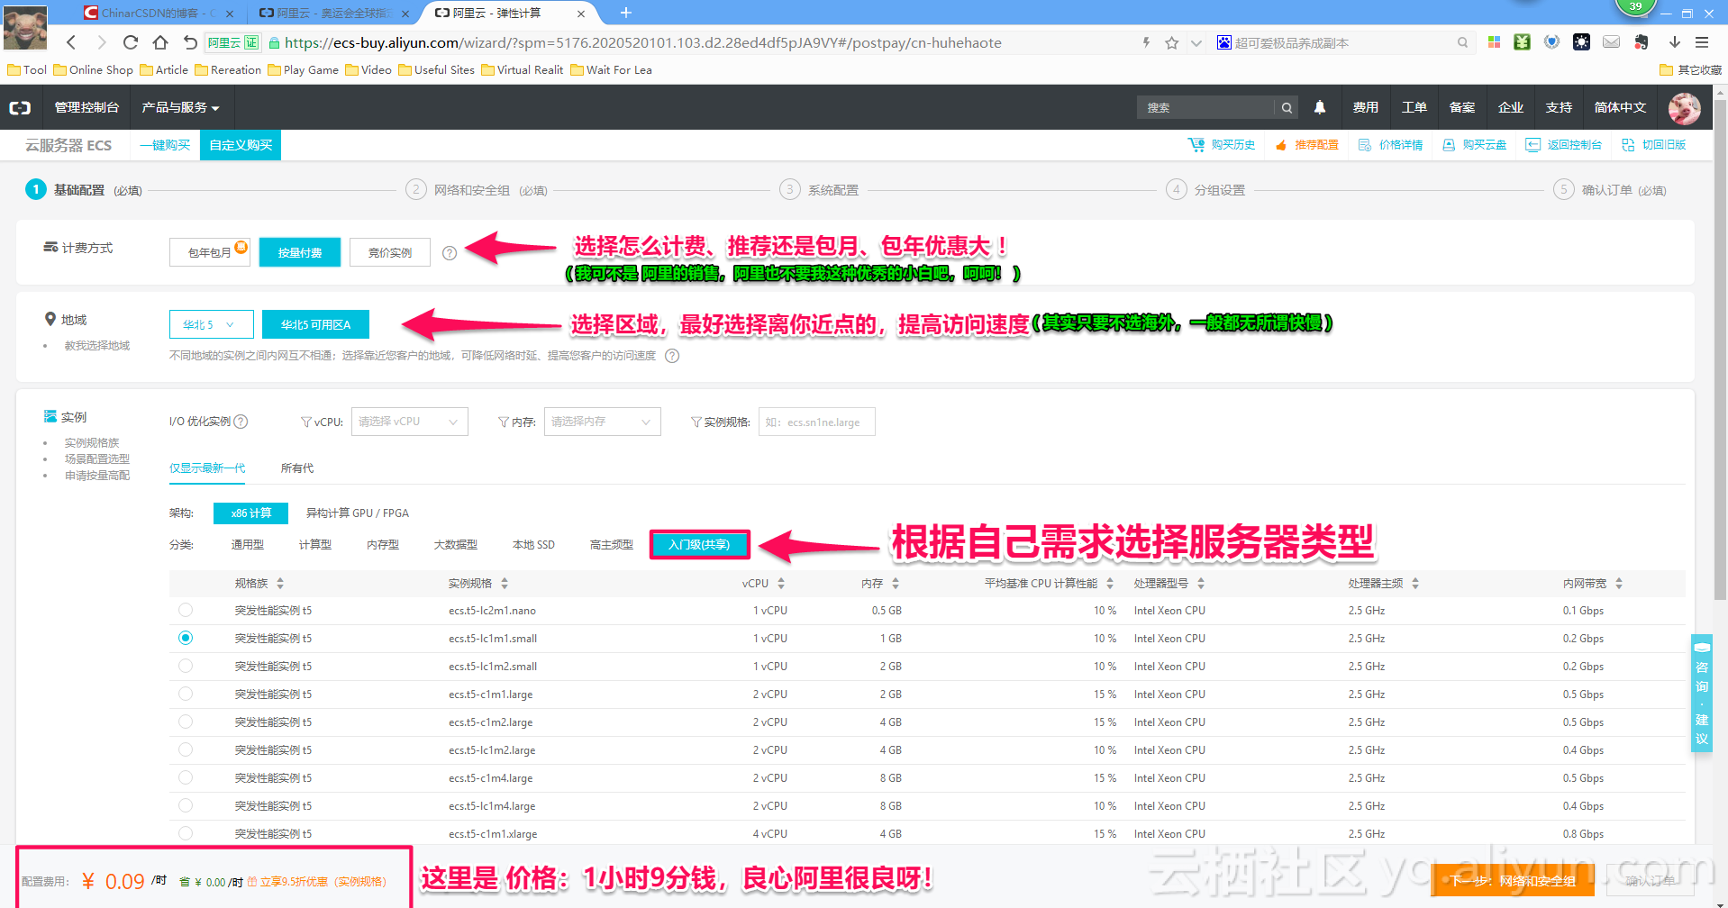
Task: Open 购买云盘 link
Action: (1475, 144)
